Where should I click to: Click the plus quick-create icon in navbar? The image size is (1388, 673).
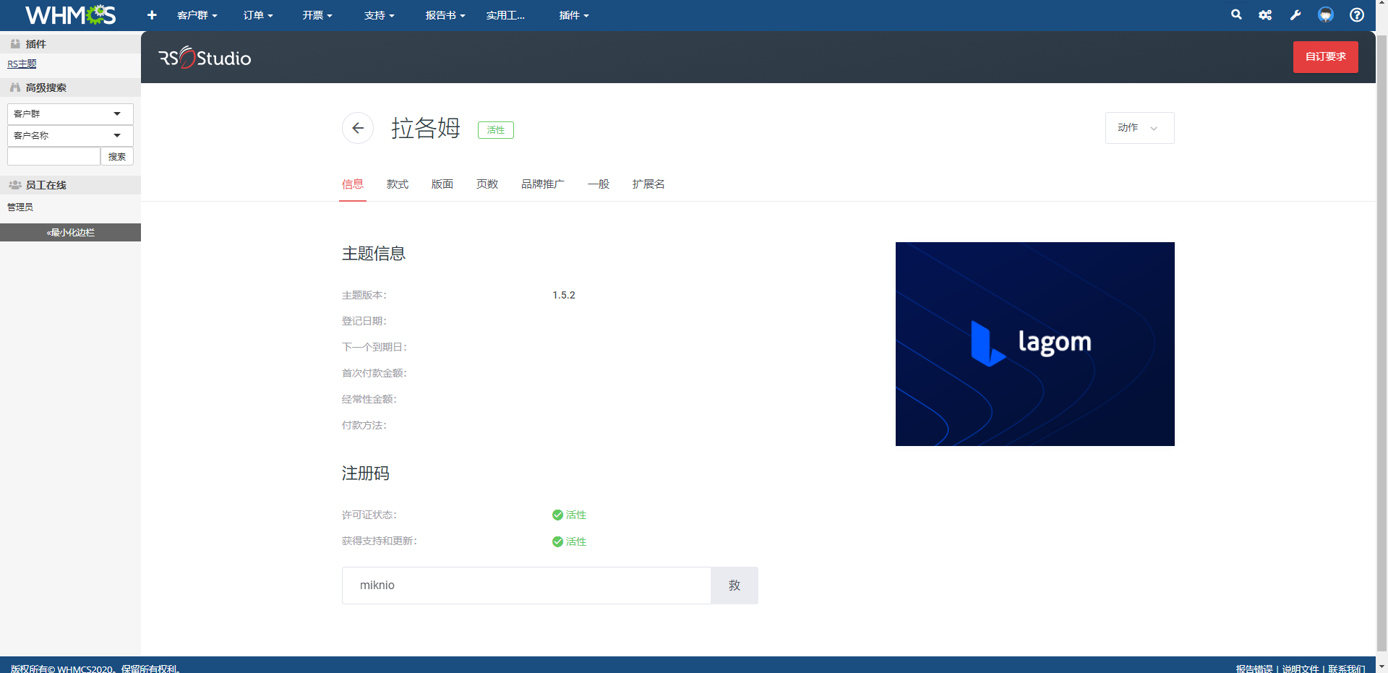[x=151, y=14]
